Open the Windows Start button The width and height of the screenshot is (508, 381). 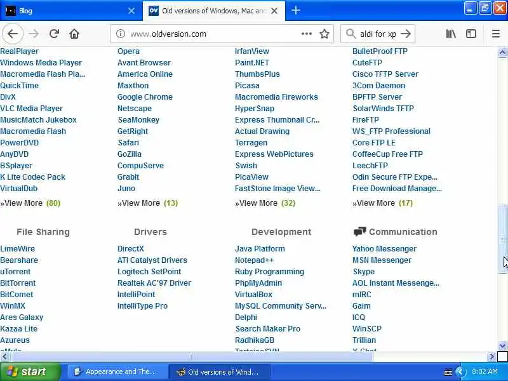point(30,371)
